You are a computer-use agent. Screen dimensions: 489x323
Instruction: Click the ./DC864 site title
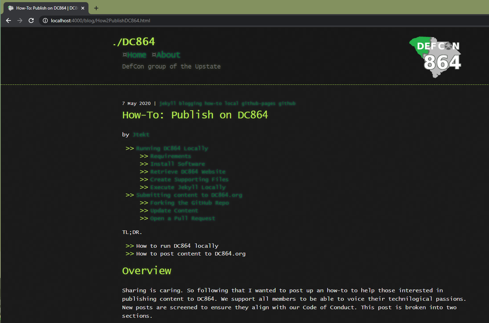[134, 42]
